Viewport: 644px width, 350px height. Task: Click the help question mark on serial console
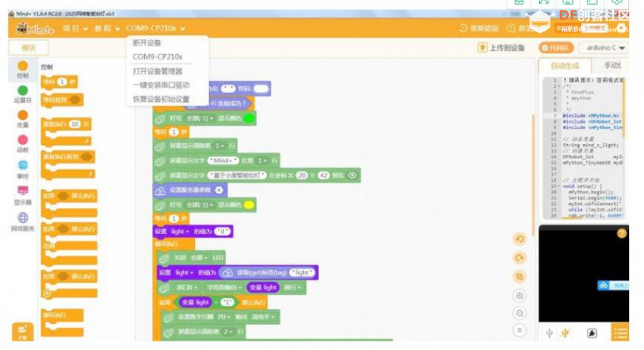622,233
